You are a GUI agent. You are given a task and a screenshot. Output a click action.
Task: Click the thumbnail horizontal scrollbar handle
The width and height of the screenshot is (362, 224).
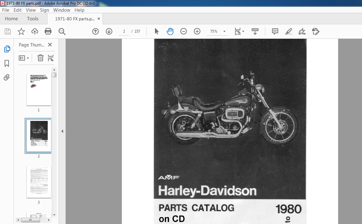coord(31,220)
